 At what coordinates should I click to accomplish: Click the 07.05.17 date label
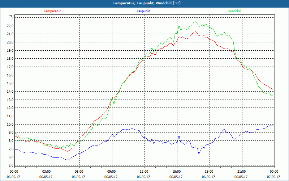tap(273, 177)
